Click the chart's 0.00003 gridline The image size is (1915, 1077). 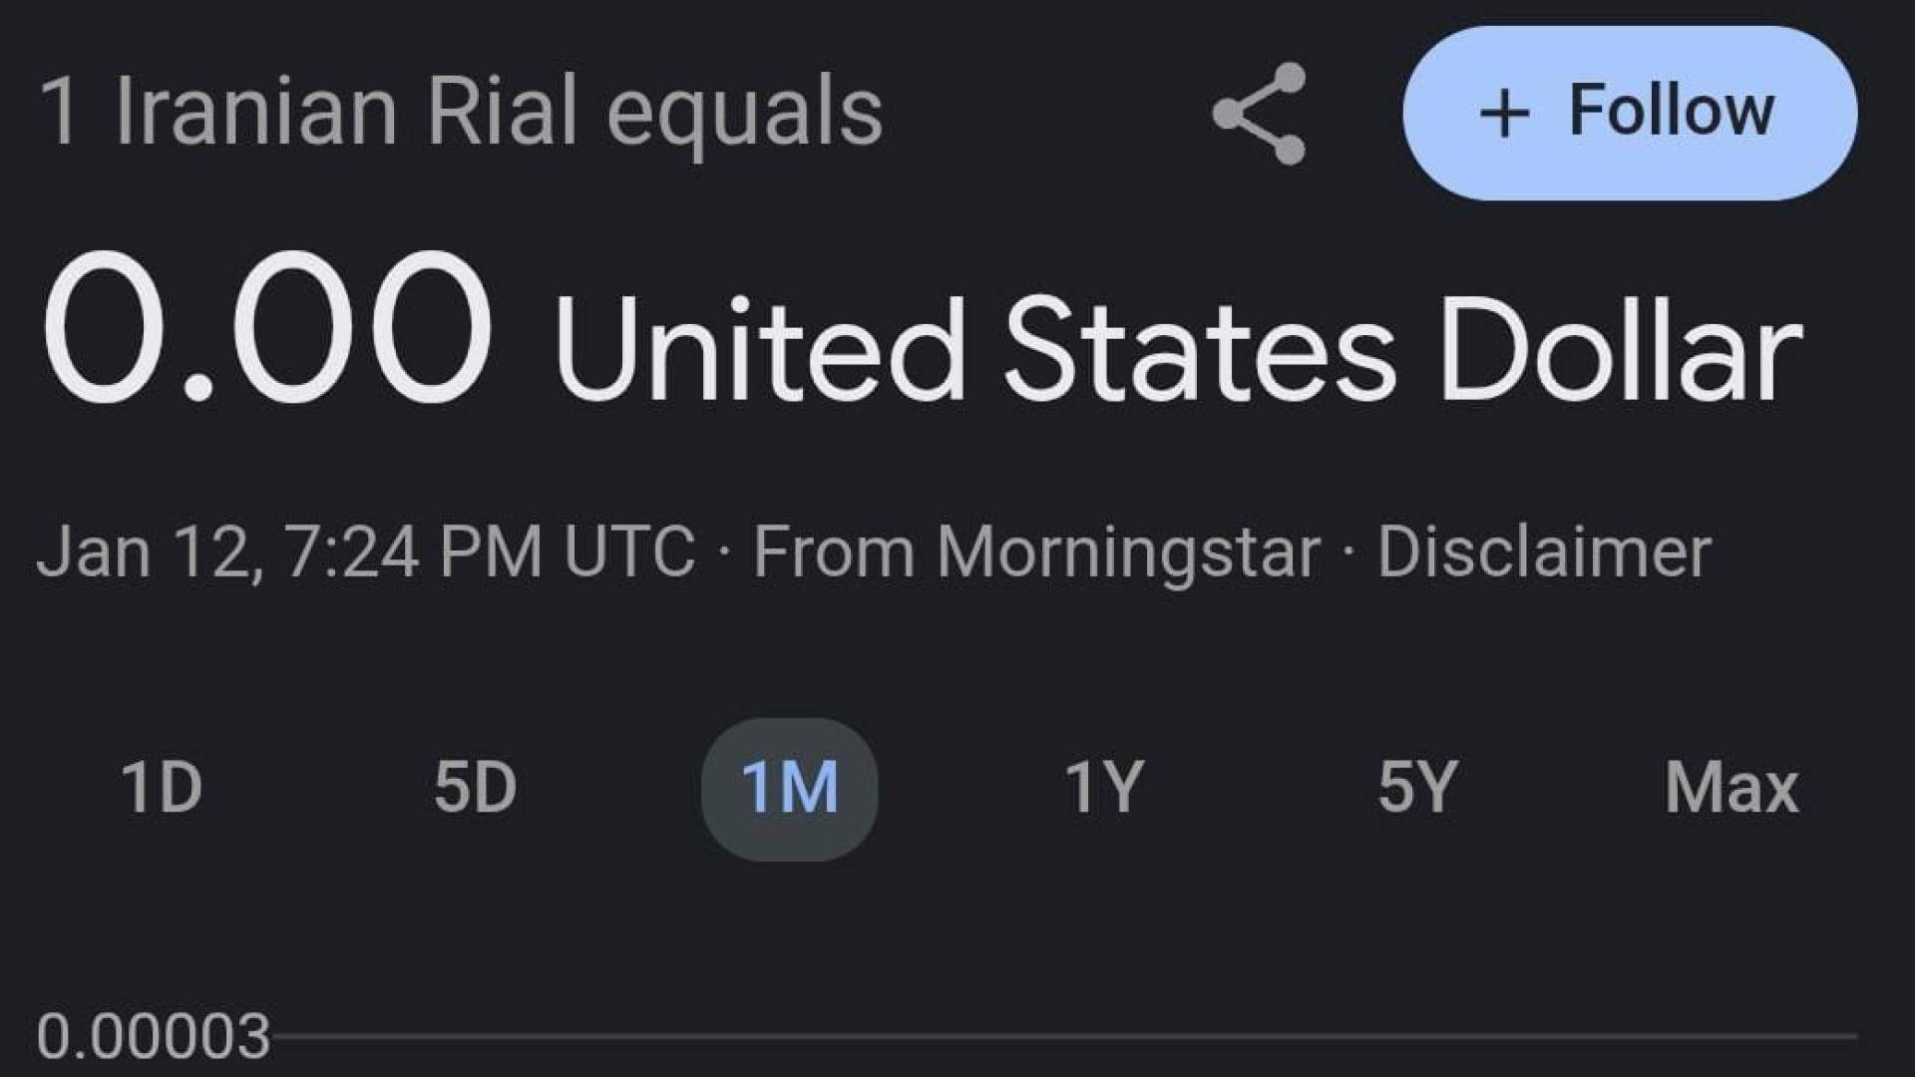pos(1057,1037)
